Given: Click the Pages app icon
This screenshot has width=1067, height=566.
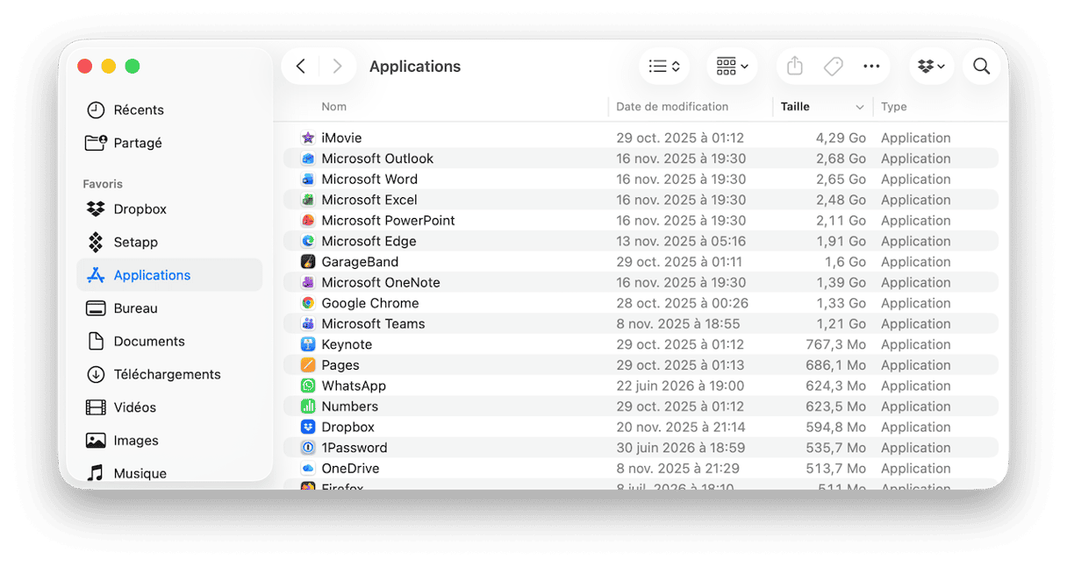Looking at the screenshot, I should pyautogui.click(x=308, y=365).
